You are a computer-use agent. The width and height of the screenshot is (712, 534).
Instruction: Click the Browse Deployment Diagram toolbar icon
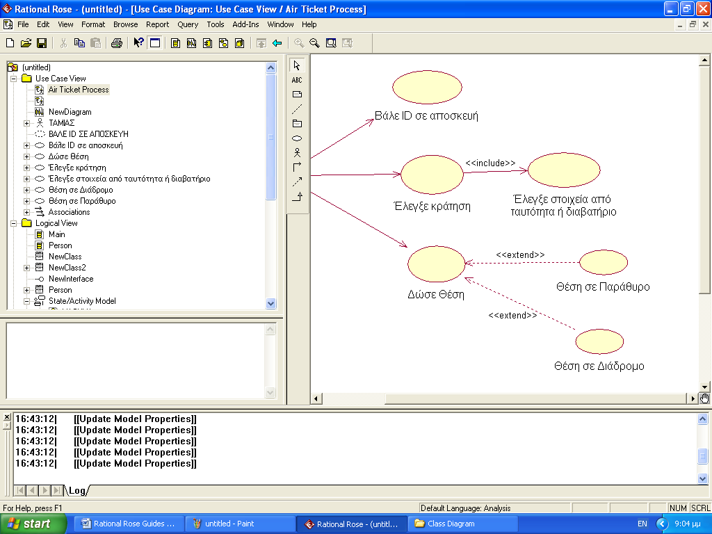pos(240,43)
